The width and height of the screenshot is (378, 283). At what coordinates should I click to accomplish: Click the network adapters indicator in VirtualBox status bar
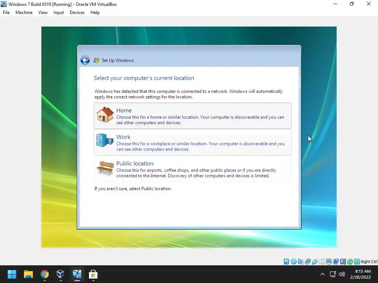pos(307,261)
